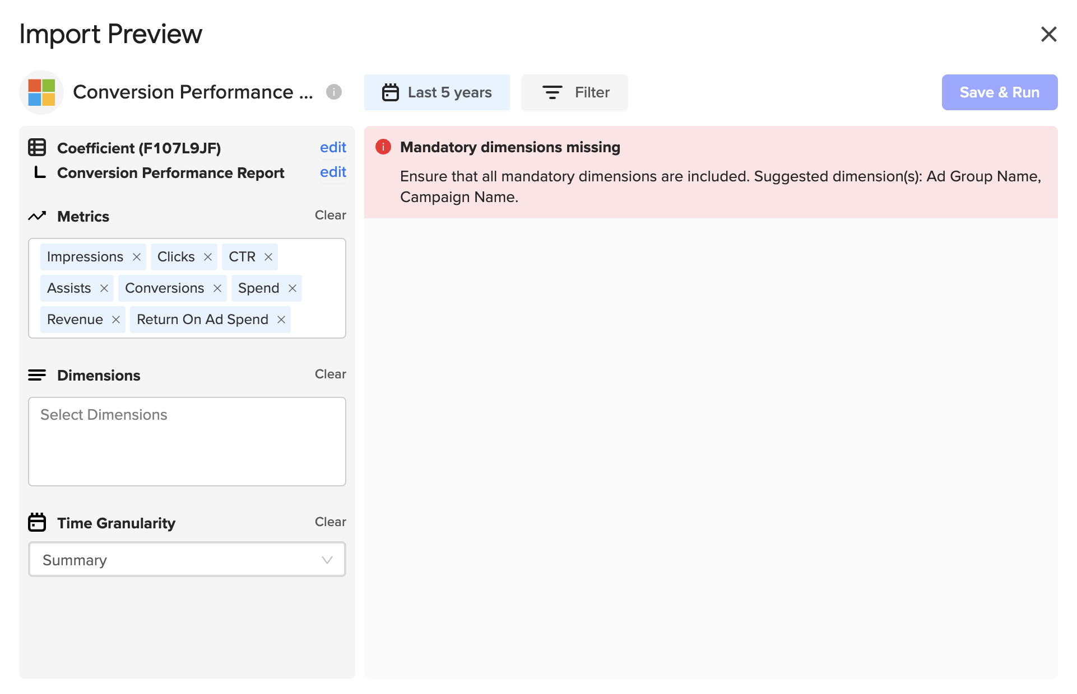The width and height of the screenshot is (1077, 694).
Task: Clear all selected Metrics
Action: pyautogui.click(x=330, y=215)
